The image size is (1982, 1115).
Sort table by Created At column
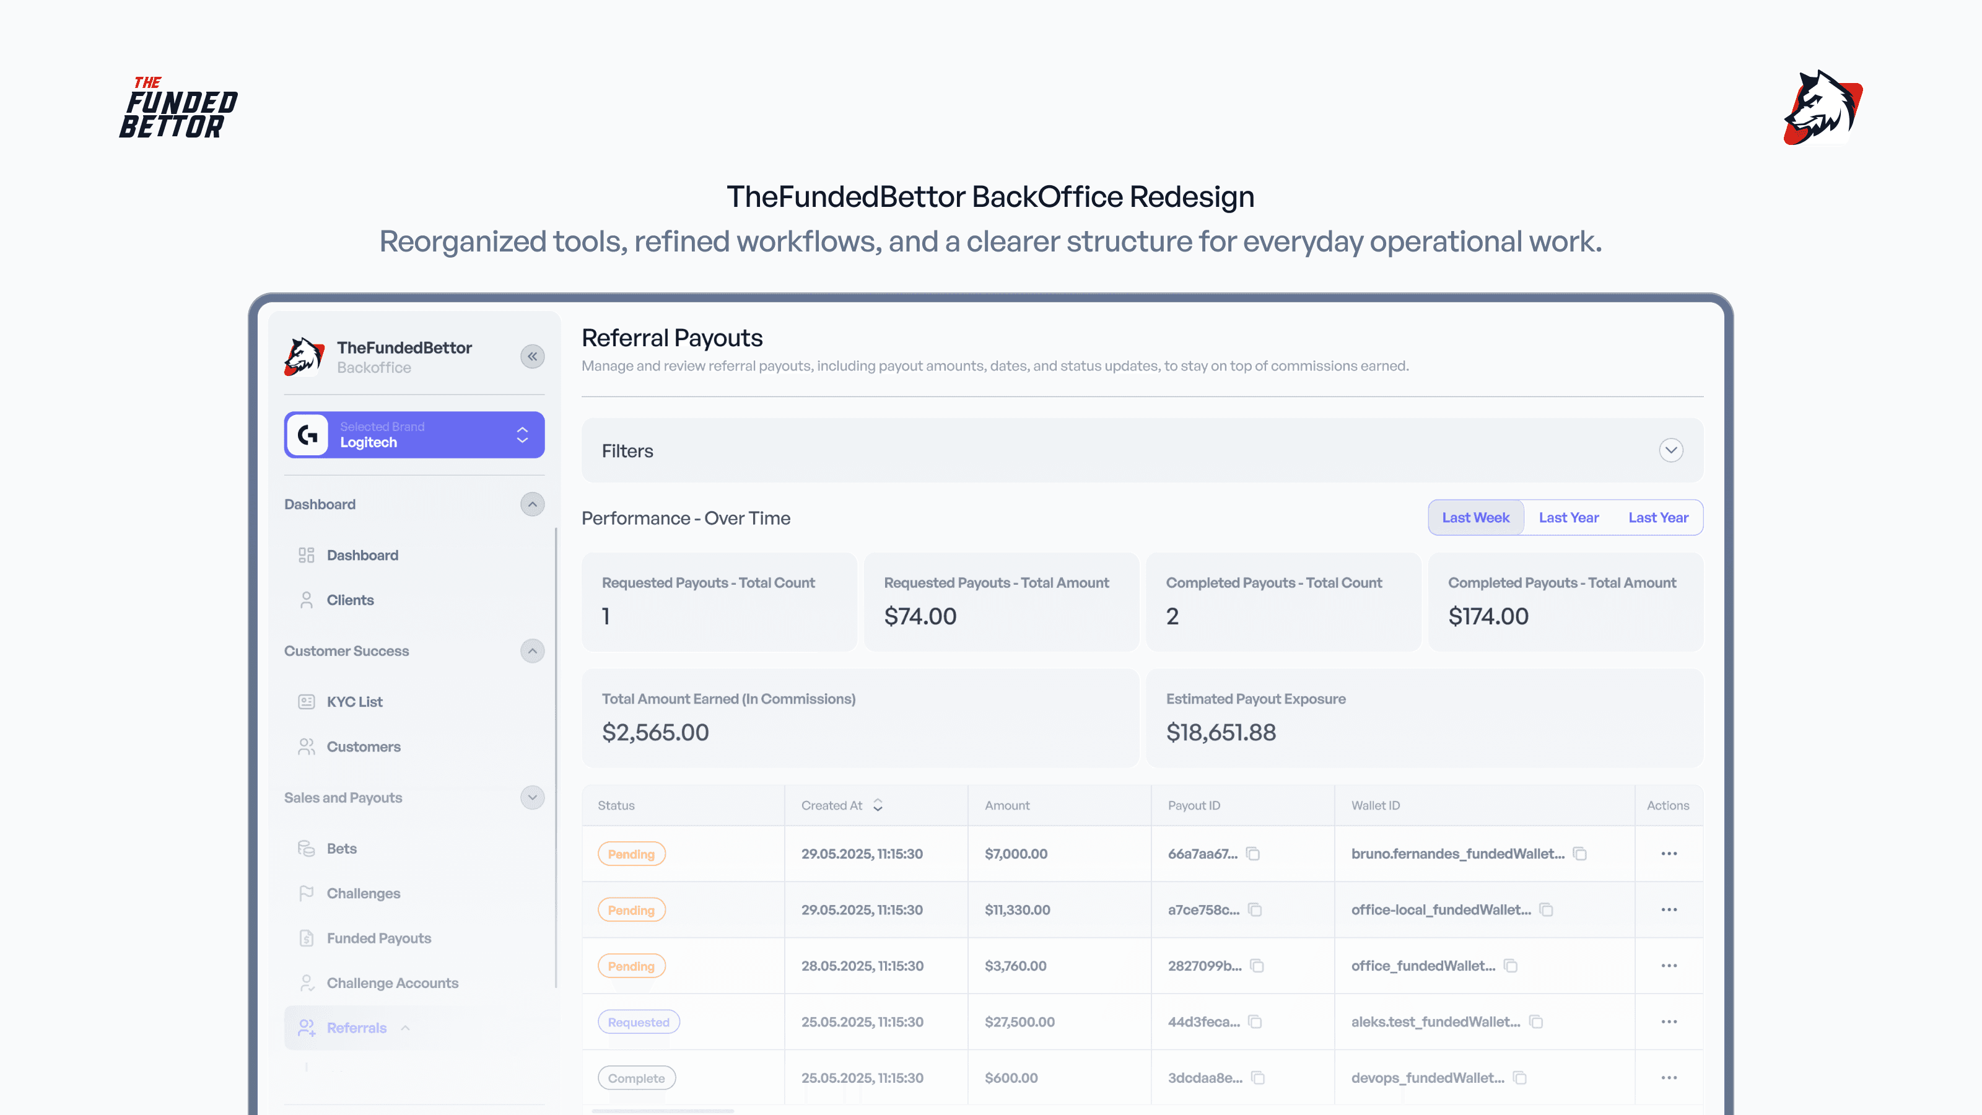[877, 806]
